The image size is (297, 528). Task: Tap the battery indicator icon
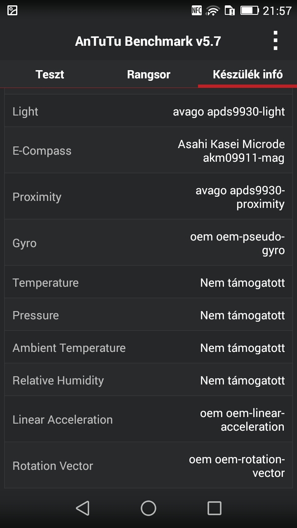(249, 11)
